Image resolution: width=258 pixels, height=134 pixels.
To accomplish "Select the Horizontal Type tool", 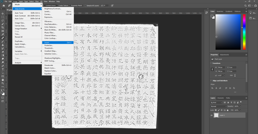I will (3, 69).
